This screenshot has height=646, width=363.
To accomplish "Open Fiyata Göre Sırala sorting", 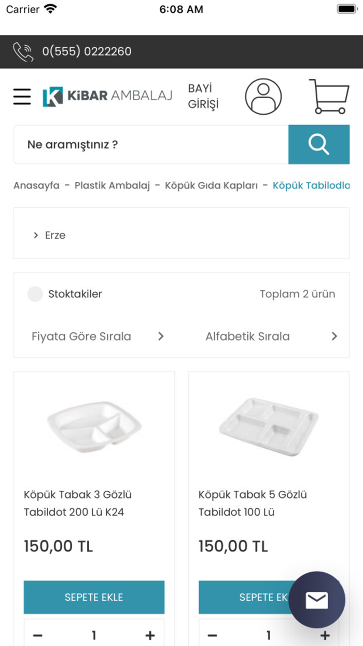I will (96, 336).
